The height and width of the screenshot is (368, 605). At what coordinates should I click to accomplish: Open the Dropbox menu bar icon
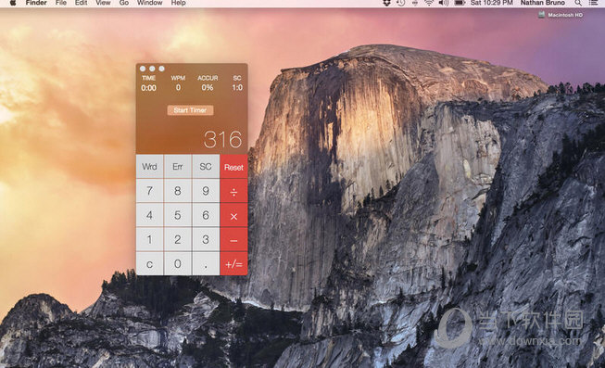[x=386, y=3]
